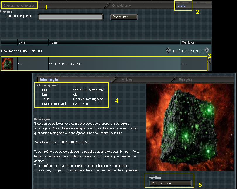Open the Informação tab
Image resolution: width=237 pixels, height=189 pixels.
(49, 79)
